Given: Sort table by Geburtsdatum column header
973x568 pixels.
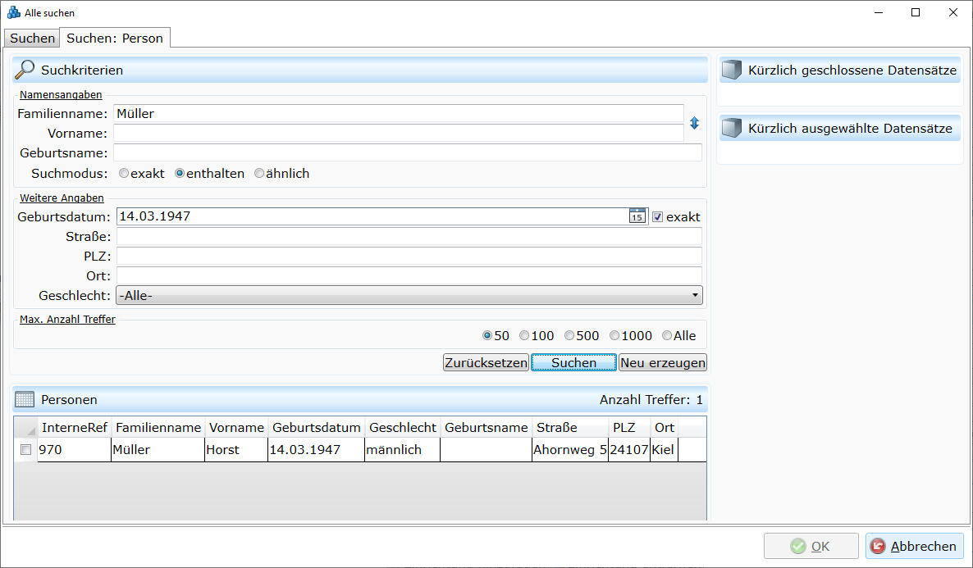Looking at the screenshot, I should point(316,428).
